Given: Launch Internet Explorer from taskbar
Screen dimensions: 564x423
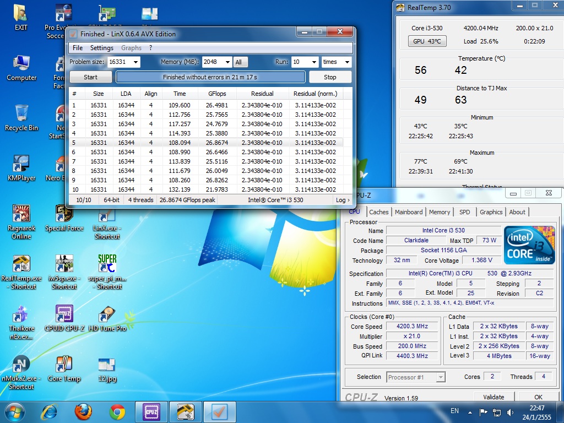Looking at the screenshot, I should (x=49, y=412).
